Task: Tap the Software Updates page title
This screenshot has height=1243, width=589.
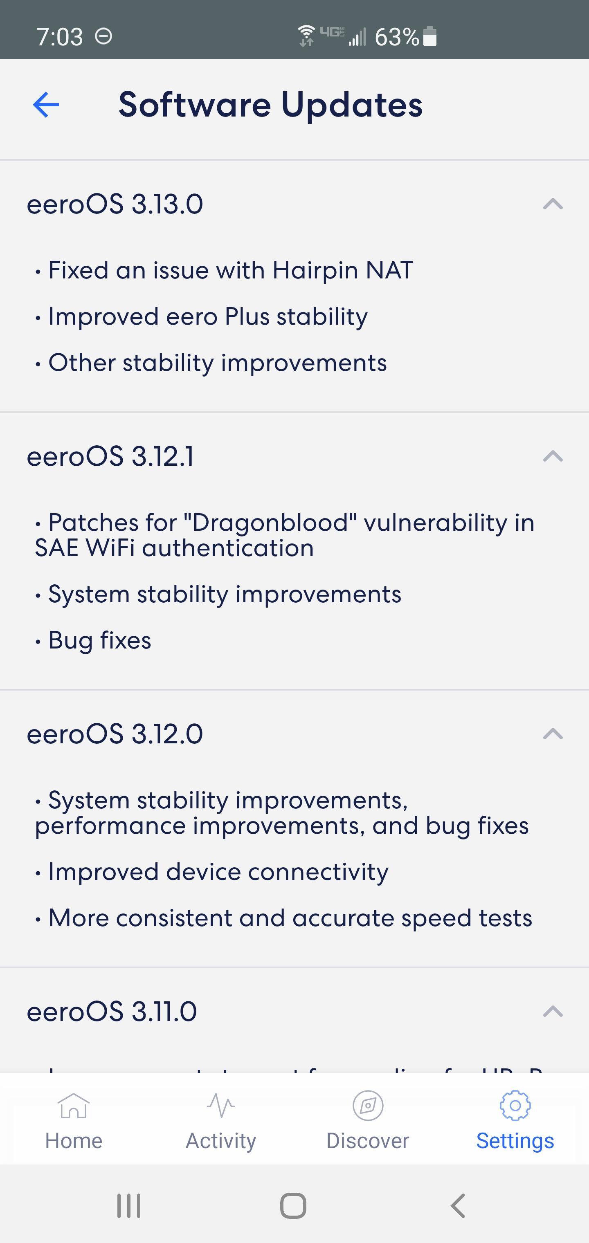Action: coord(270,105)
